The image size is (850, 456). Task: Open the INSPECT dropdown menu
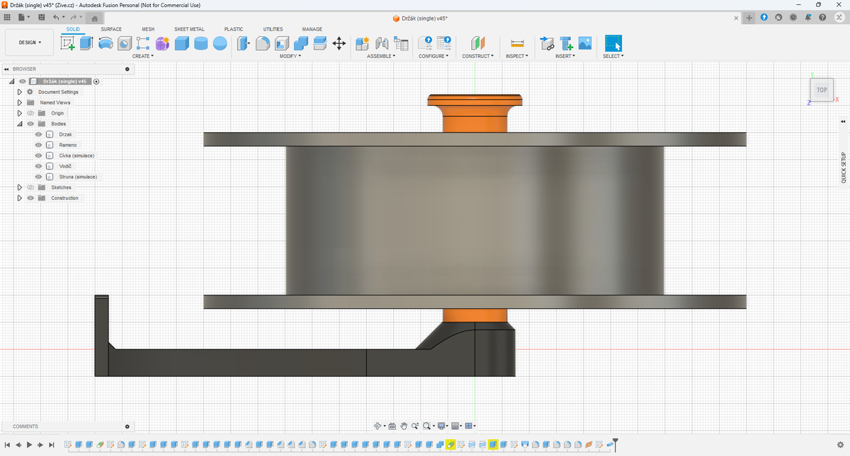pyautogui.click(x=517, y=56)
